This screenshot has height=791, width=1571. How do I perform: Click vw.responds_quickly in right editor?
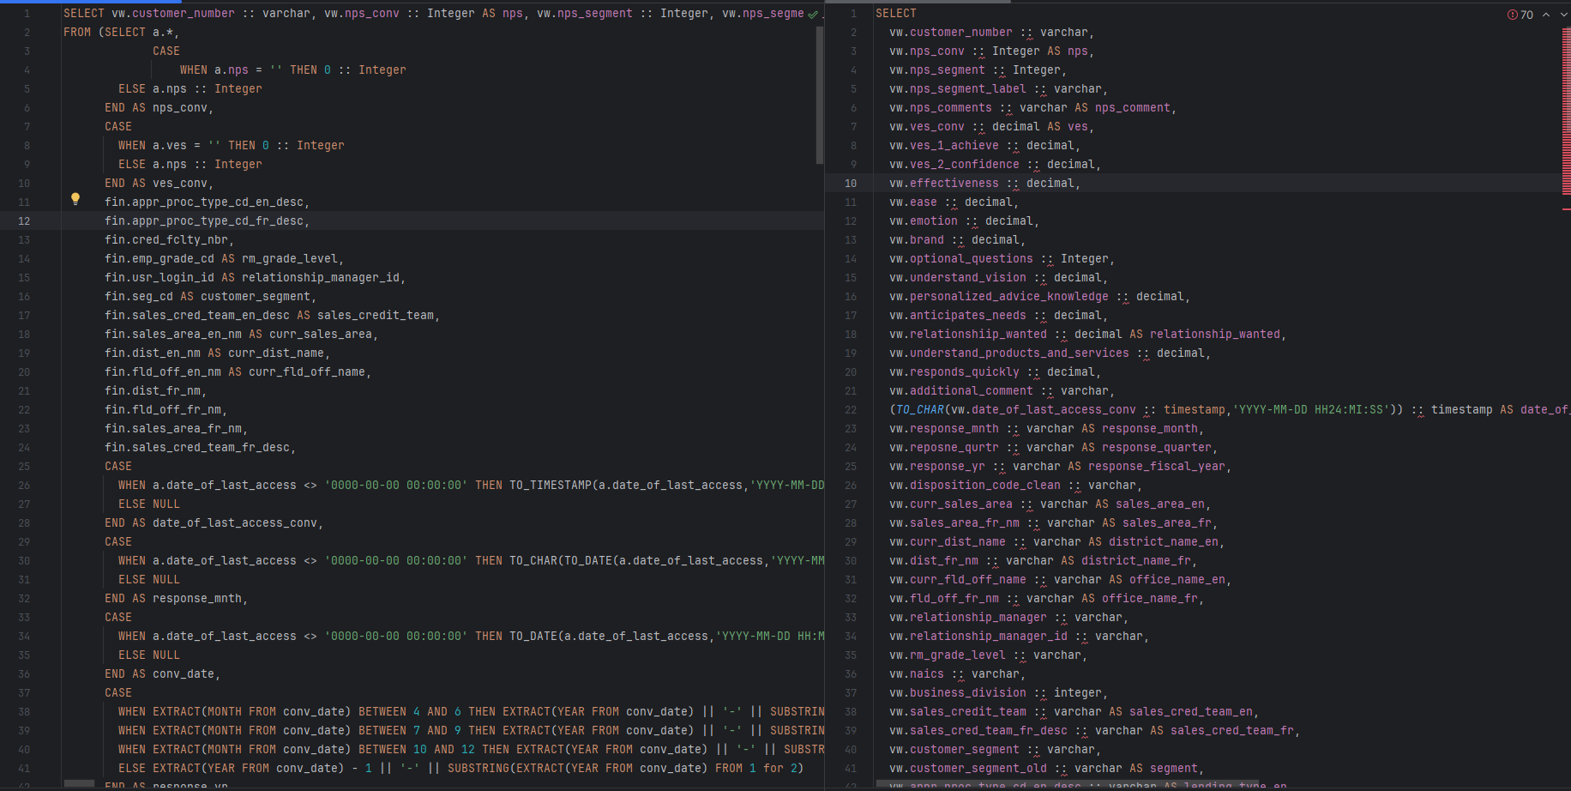click(x=954, y=372)
